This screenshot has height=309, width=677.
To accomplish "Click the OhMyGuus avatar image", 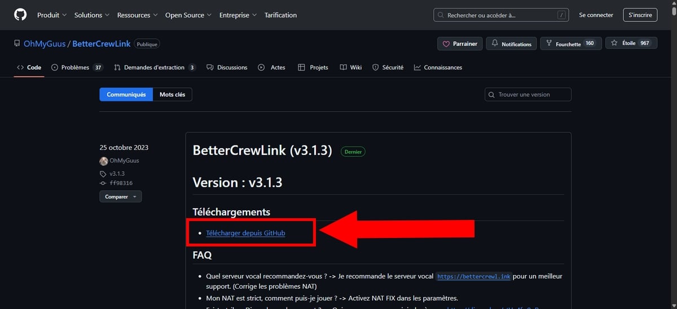I will coord(103,161).
